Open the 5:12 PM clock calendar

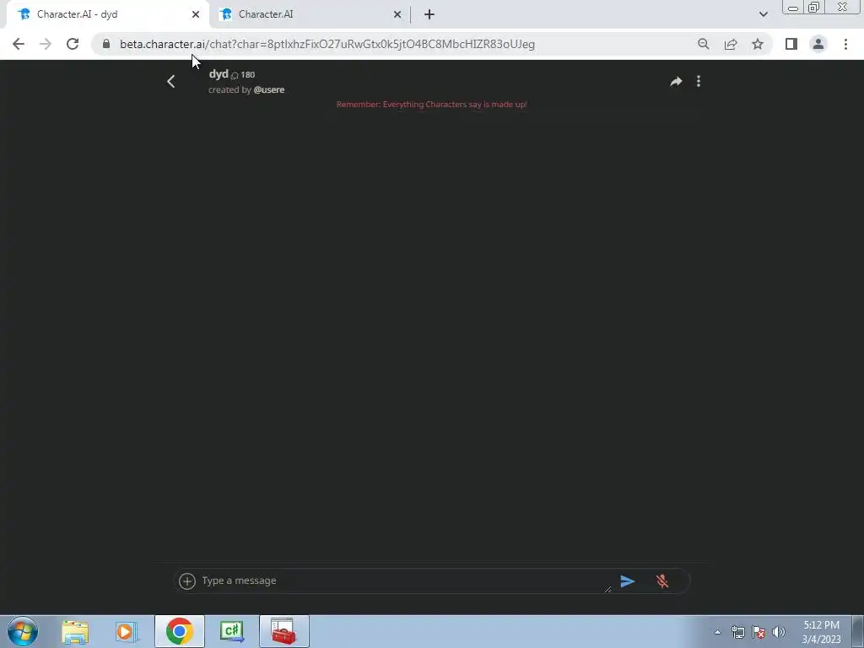tap(821, 632)
